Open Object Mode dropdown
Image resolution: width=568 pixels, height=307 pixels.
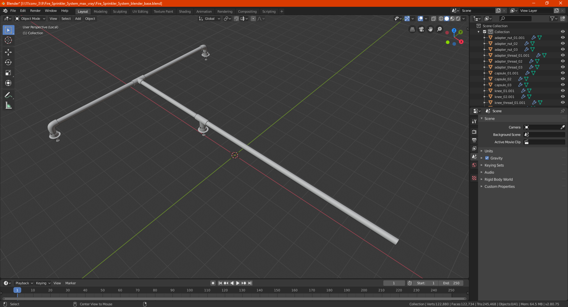[x=30, y=19]
